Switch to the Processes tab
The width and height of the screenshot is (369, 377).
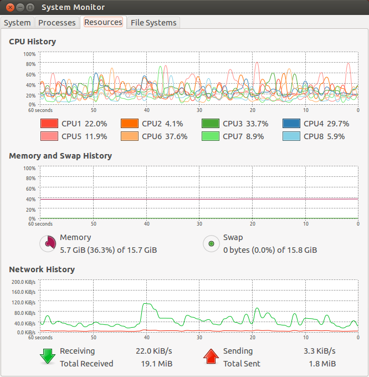click(57, 23)
